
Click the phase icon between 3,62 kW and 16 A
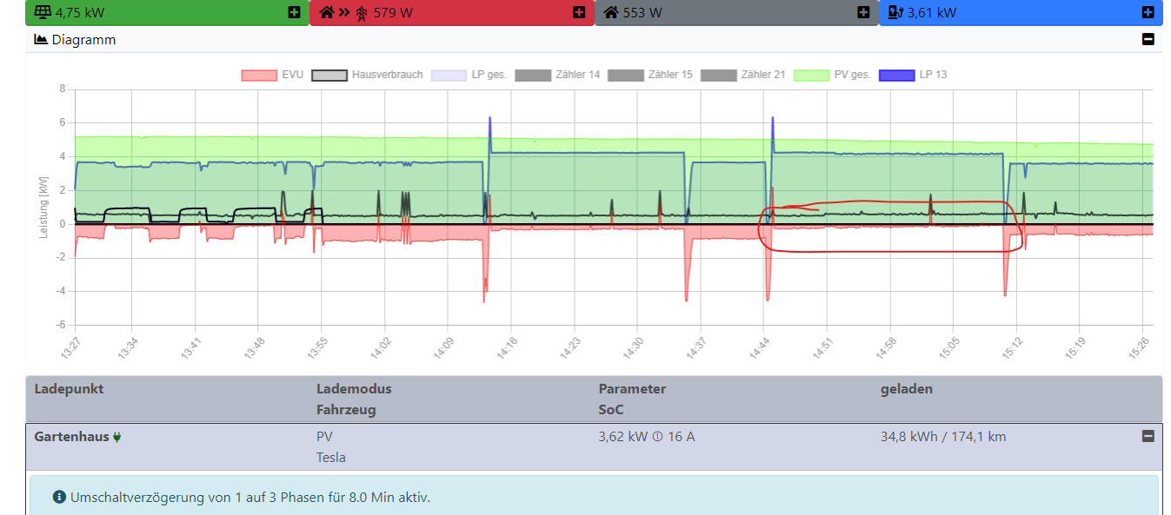pyautogui.click(x=658, y=437)
